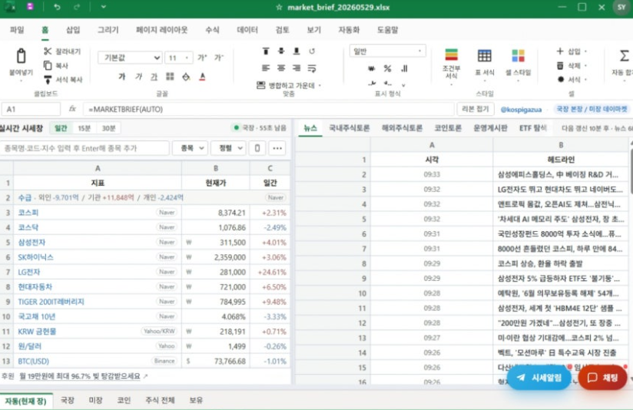
Task: Open 표 서식 table format icon
Action: (485, 56)
